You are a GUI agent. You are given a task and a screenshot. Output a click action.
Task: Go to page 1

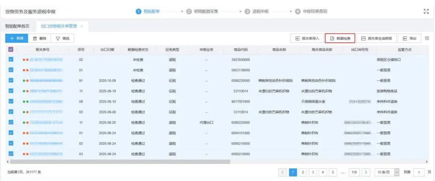click(x=293, y=172)
